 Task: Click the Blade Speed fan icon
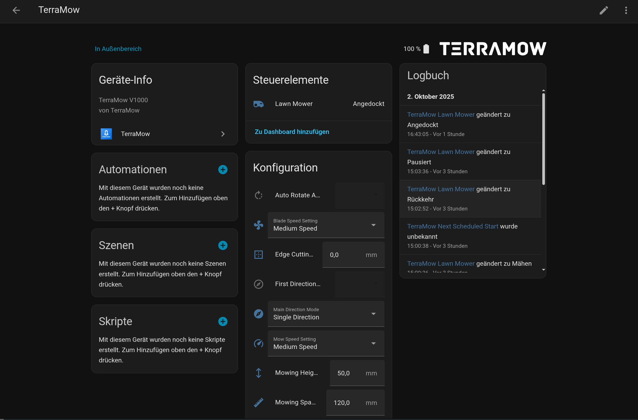pyautogui.click(x=258, y=225)
